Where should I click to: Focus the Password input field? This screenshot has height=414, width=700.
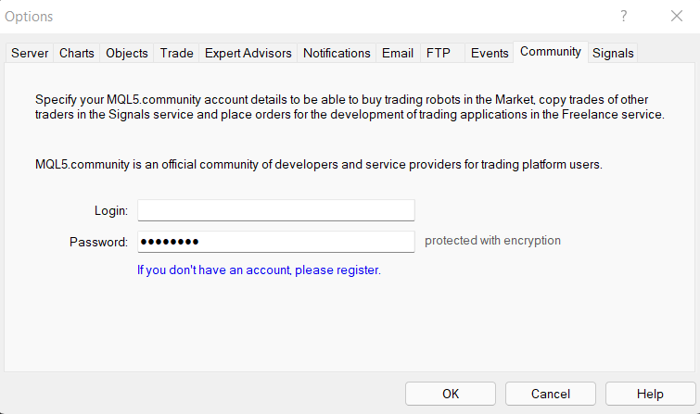tap(275, 242)
